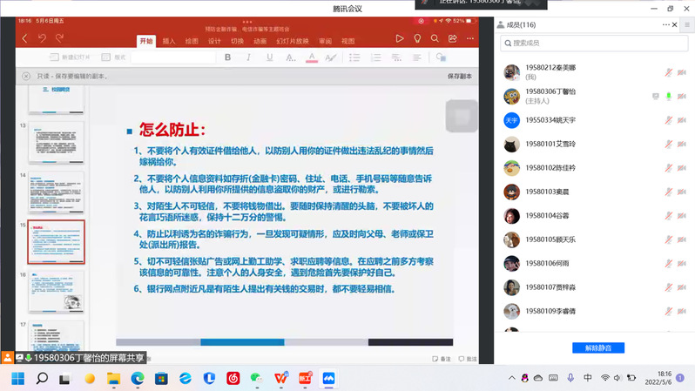695x391 pixels.
Task: Open the lightbulb tips icon
Action: 417,38
